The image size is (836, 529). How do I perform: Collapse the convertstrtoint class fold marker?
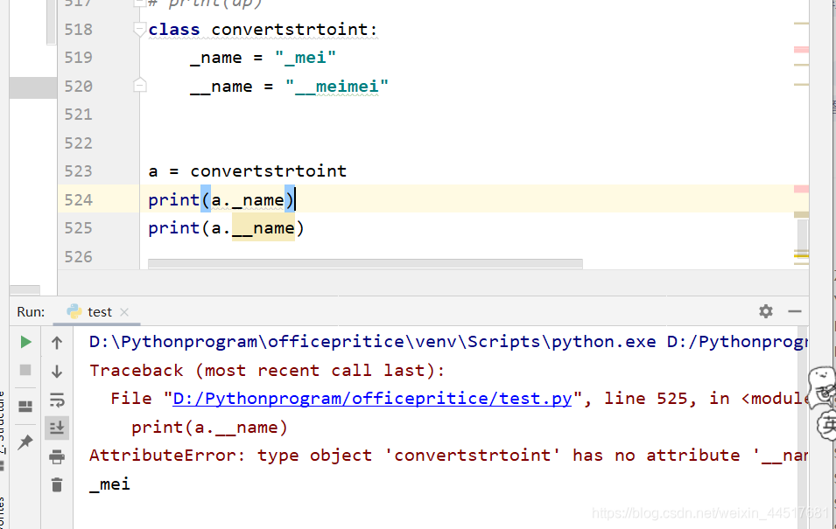pyautogui.click(x=140, y=30)
